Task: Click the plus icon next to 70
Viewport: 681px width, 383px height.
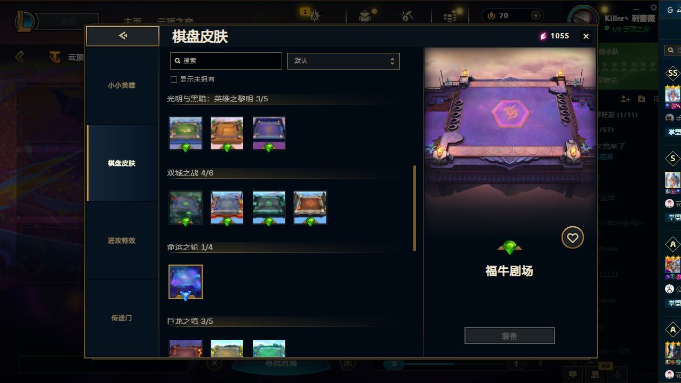Action: (x=536, y=16)
